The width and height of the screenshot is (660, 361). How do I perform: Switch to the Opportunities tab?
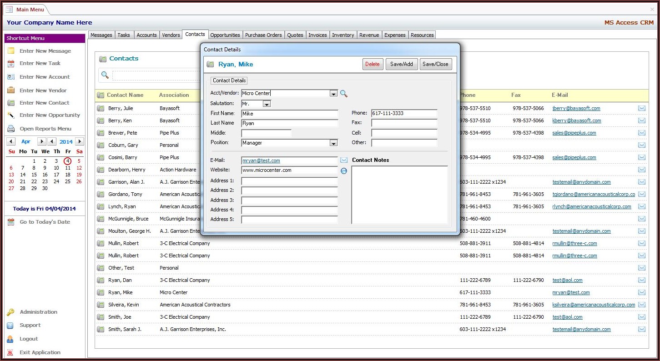[x=225, y=35]
